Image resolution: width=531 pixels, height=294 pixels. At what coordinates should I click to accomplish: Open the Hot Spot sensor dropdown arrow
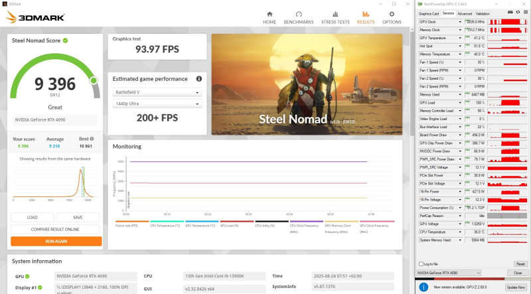click(x=460, y=46)
